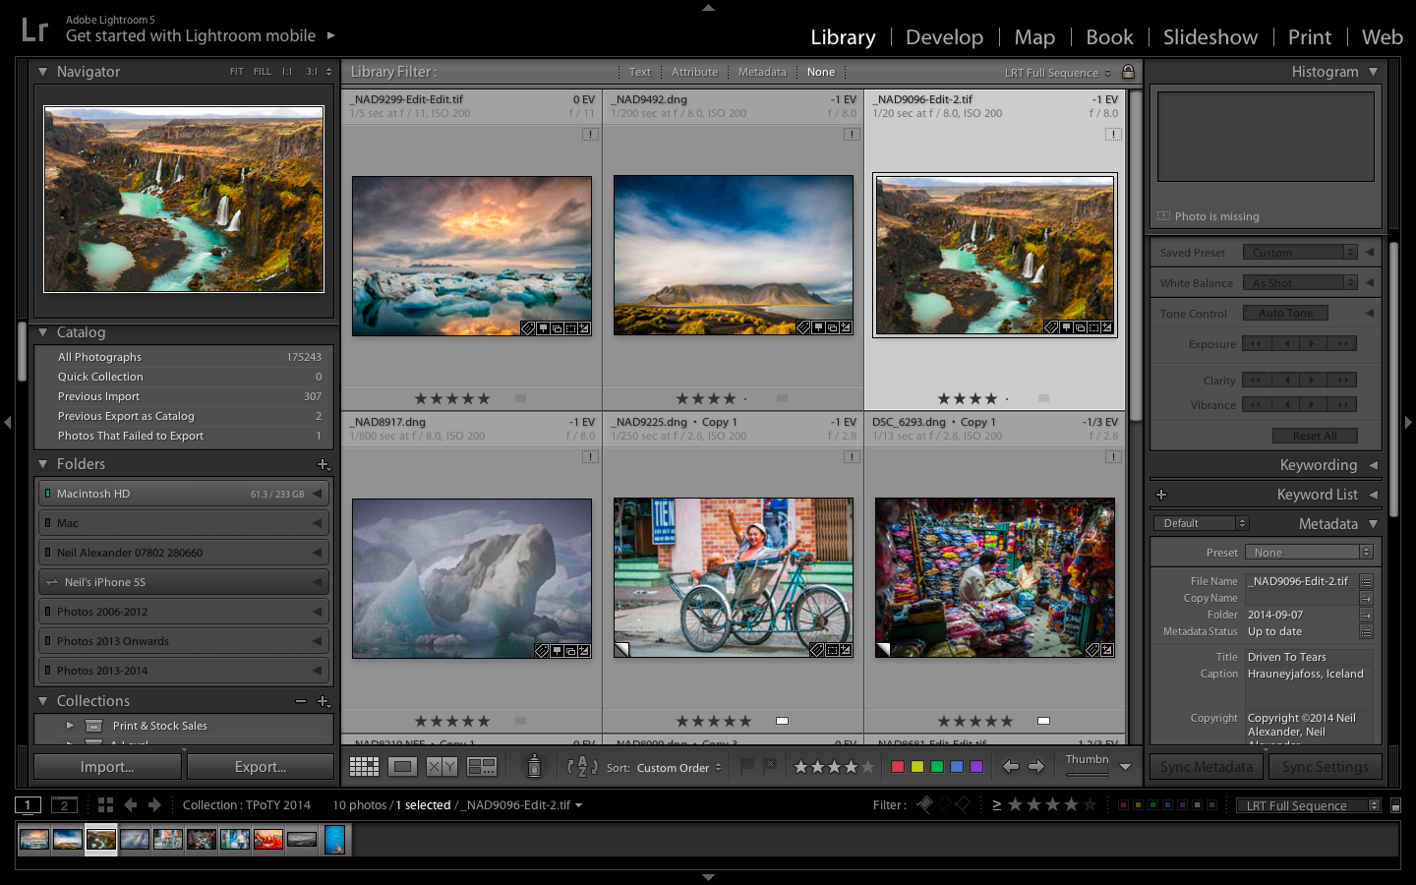Click Sync Metadata button
1416x885 pixels.
coord(1207,767)
